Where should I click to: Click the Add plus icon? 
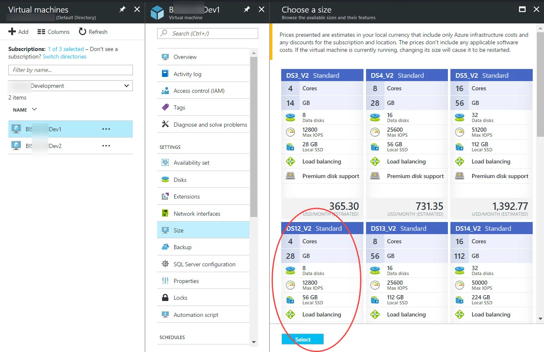[x=12, y=32]
